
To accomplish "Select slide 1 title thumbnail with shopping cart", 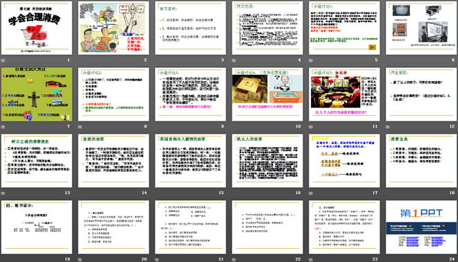I will pyautogui.click(x=37, y=28).
